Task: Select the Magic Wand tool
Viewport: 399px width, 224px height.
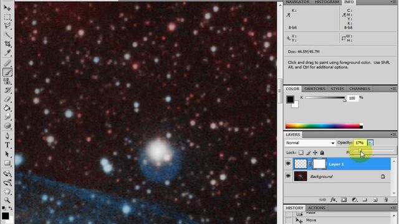Action: coord(7,35)
